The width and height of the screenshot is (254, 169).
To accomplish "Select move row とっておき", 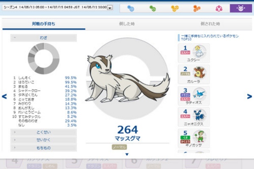I will coord(44,99).
